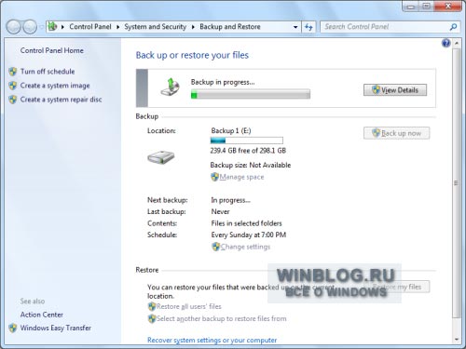Screen dimensions: 466x349
Task: Minimize the Backup and Restore window
Action: [411, 7]
